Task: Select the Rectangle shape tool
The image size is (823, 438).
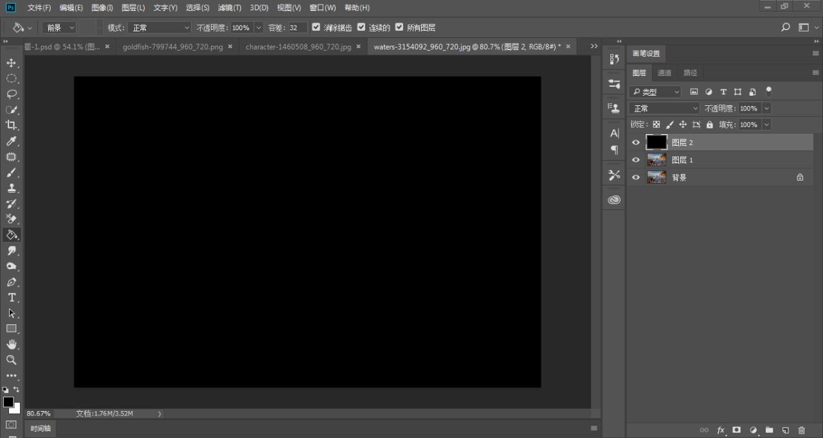Action: point(11,329)
